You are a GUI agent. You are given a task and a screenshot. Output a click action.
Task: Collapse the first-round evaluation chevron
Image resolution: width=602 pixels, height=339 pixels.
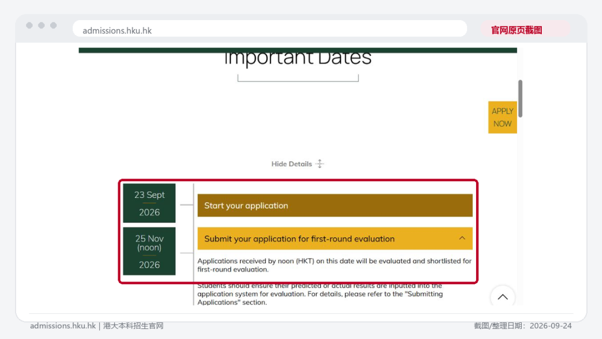click(x=462, y=239)
